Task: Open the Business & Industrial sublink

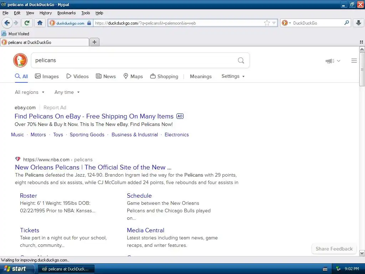Action: [x=134, y=135]
